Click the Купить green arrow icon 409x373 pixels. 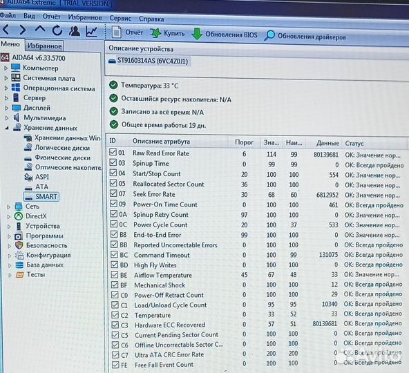(x=155, y=33)
